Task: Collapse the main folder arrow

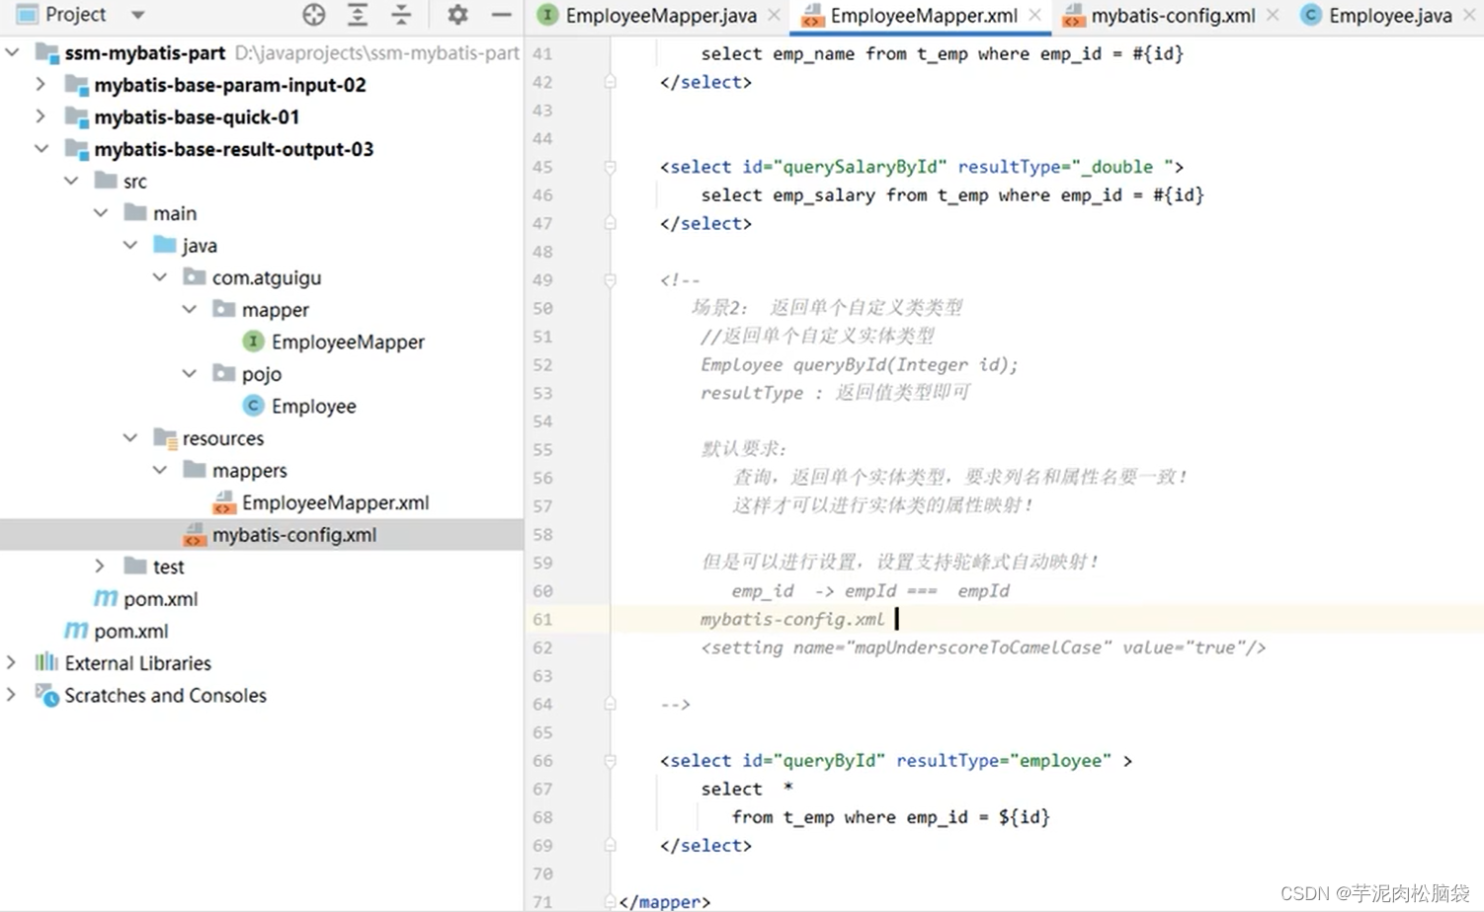Action: [101, 213]
